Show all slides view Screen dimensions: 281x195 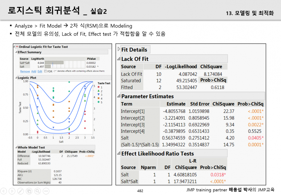click(29, 191)
